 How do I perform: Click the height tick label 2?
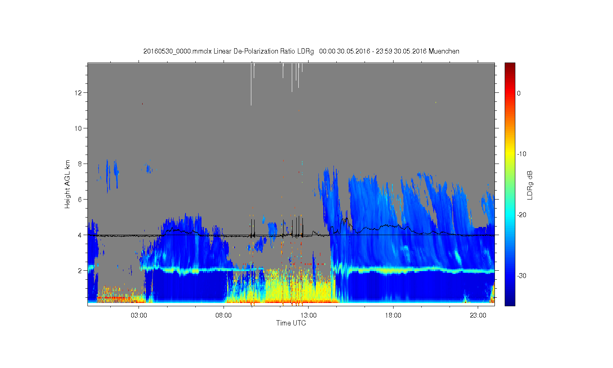(81, 271)
